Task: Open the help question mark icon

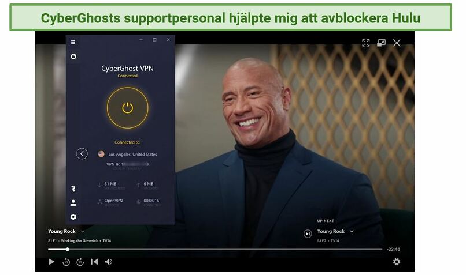Action: (73, 189)
